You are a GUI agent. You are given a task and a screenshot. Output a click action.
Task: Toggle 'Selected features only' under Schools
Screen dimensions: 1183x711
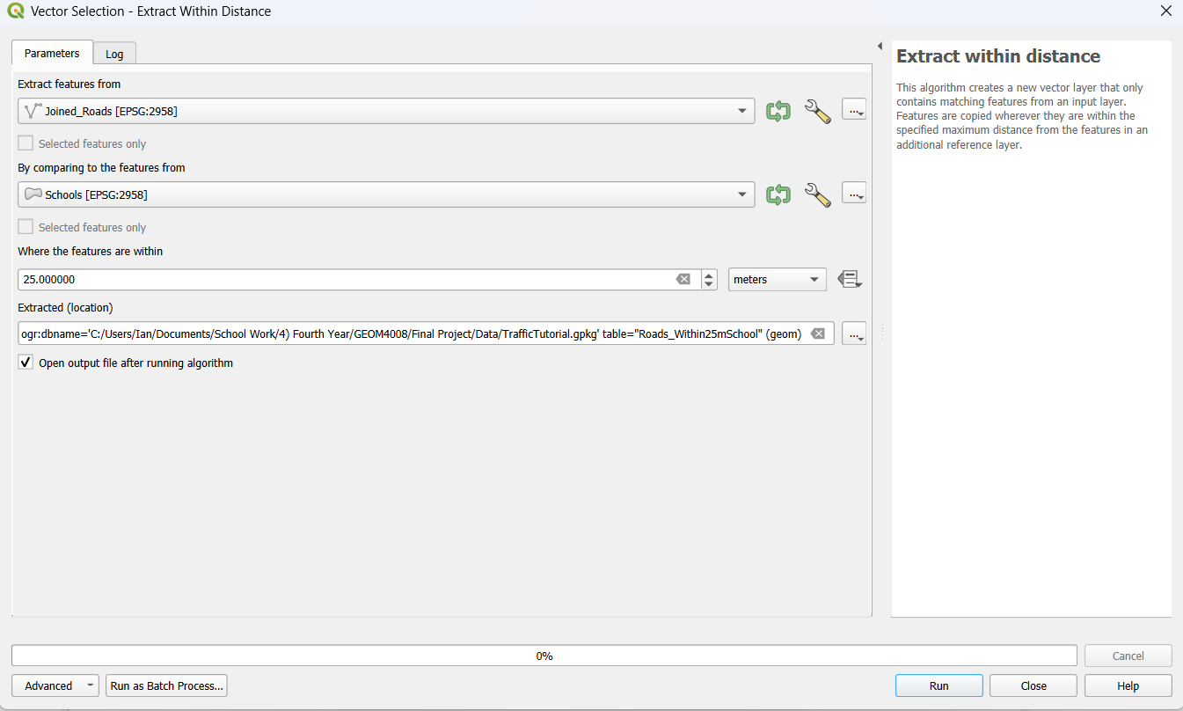click(x=26, y=227)
